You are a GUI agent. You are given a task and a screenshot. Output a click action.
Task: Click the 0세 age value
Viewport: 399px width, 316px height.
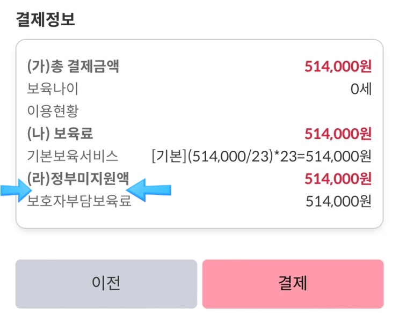tap(360, 89)
